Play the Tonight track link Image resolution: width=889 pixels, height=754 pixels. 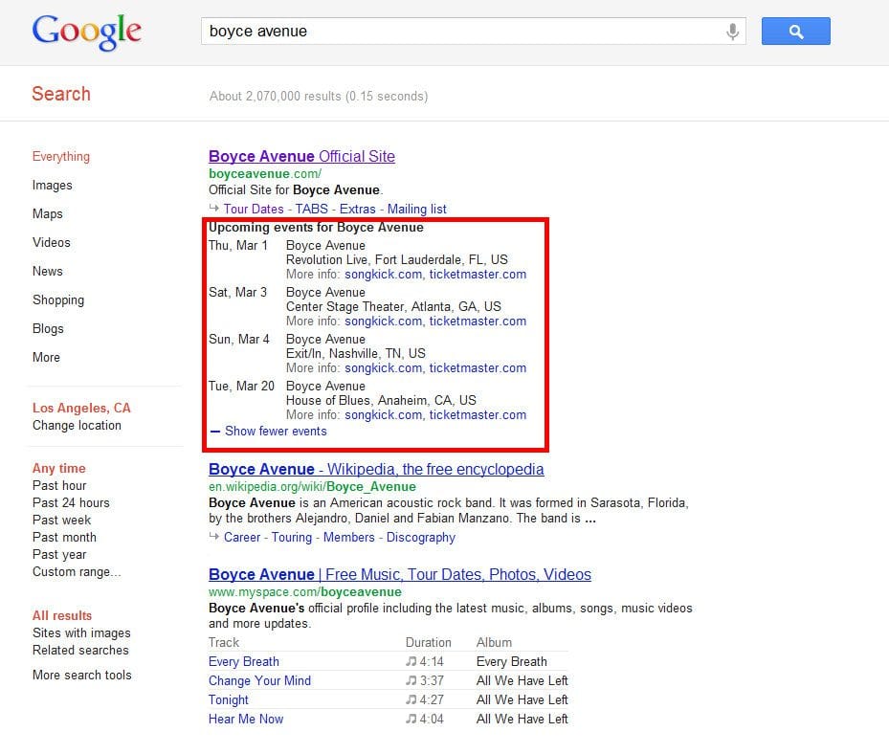(229, 700)
